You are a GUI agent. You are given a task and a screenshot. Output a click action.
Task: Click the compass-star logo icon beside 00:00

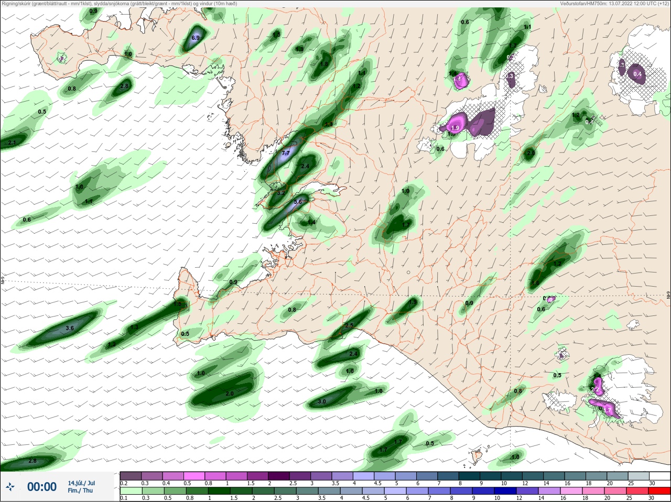10,486
